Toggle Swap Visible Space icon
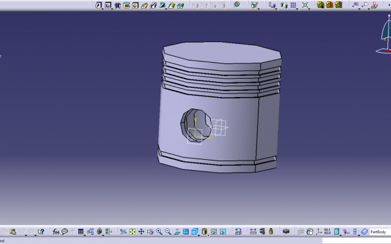The width and height of the screenshot is (391, 244). pyautogui.click(x=222, y=232)
